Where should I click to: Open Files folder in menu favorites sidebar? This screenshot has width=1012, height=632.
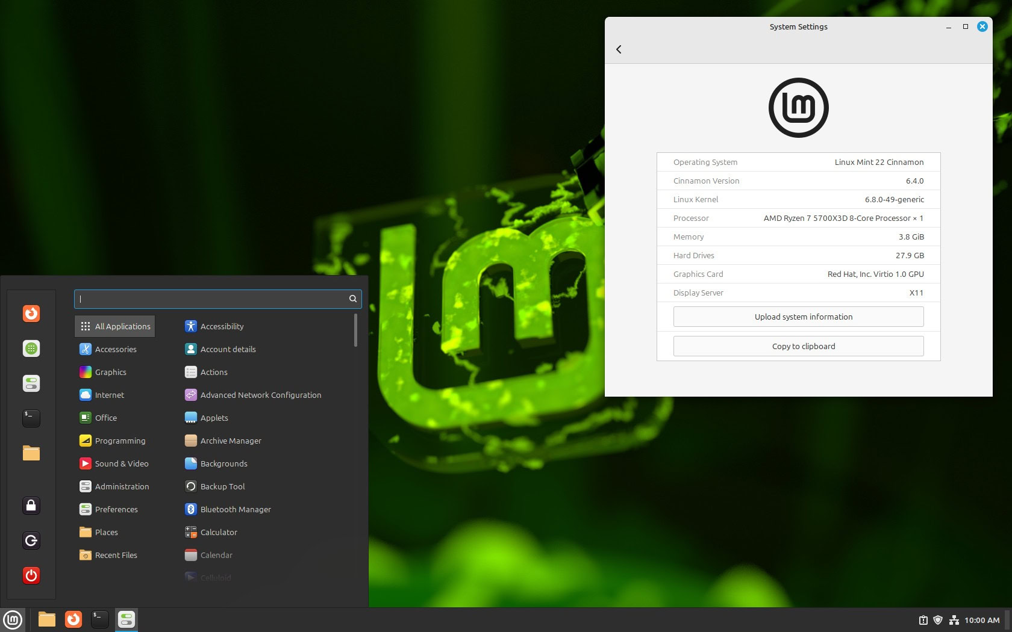31,453
